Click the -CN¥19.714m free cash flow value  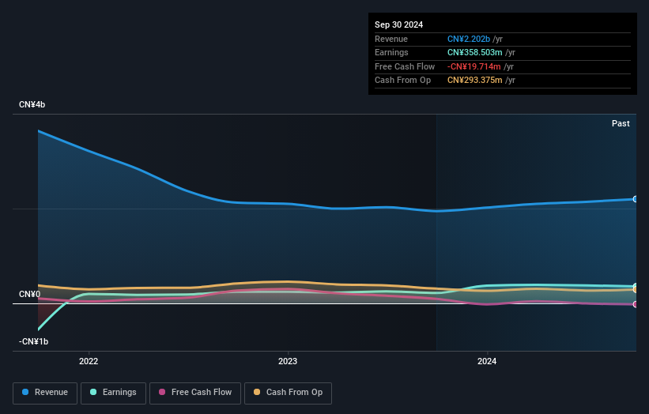[474, 66]
